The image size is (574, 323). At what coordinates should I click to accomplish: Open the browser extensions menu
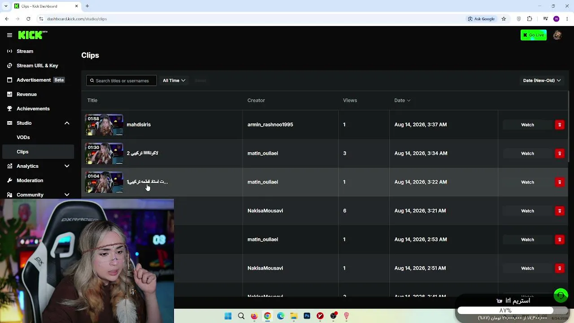click(530, 19)
